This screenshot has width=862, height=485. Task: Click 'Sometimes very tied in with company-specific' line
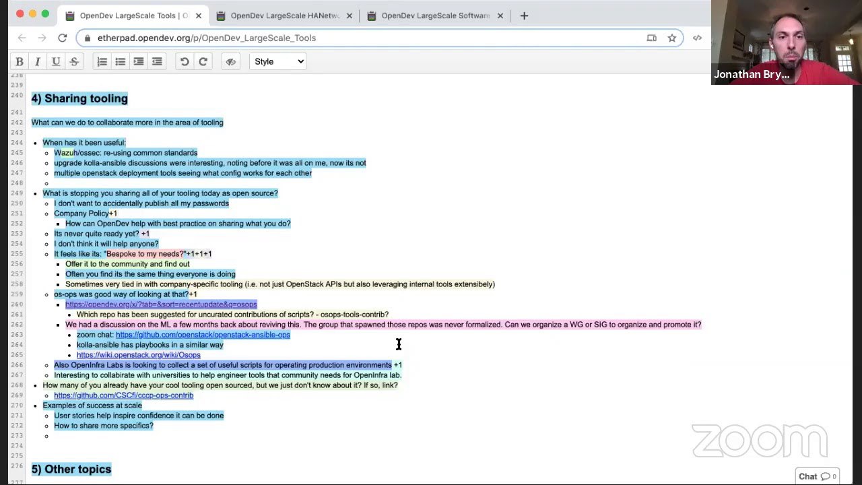click(280, 284)
